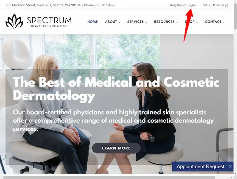The image size is (237, 179).
Task: Expand the Resources dropdown arrow
Action: point(177,22)
